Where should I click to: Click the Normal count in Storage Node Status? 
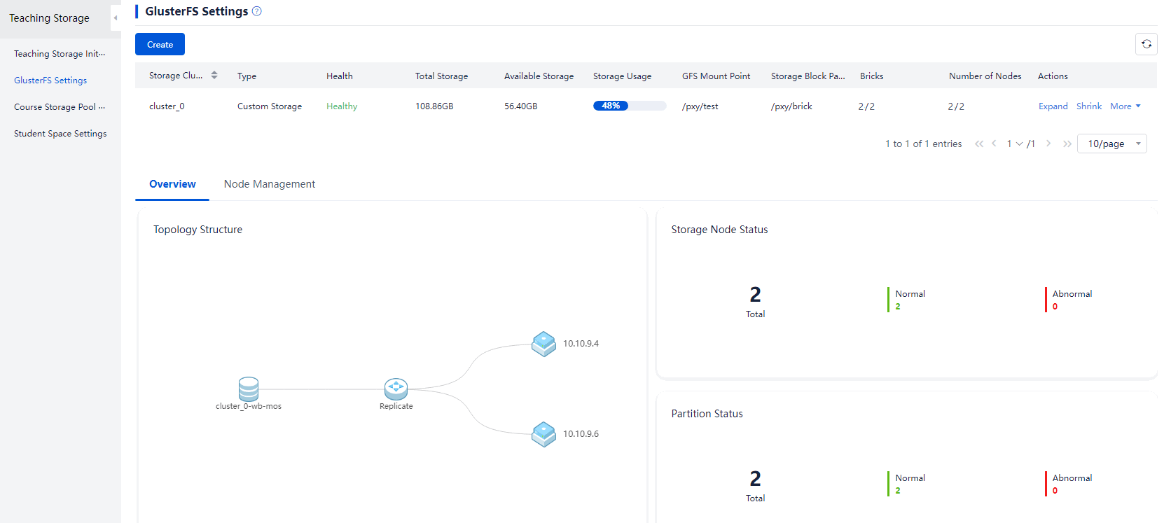click(x=898, y=307)
